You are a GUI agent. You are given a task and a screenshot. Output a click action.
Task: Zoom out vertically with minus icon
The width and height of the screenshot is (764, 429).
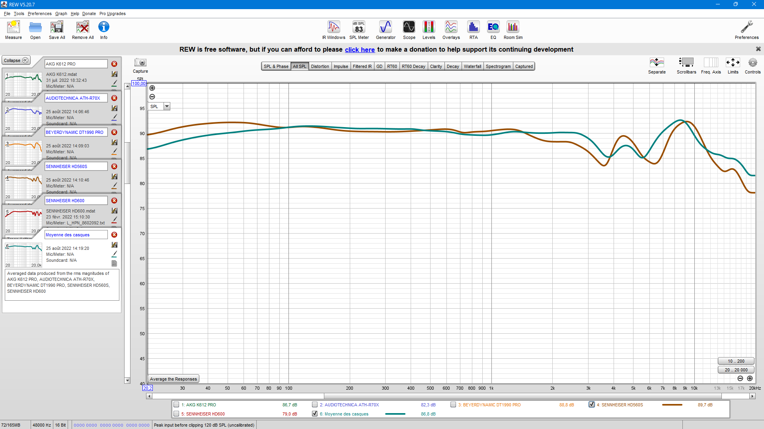152,97
